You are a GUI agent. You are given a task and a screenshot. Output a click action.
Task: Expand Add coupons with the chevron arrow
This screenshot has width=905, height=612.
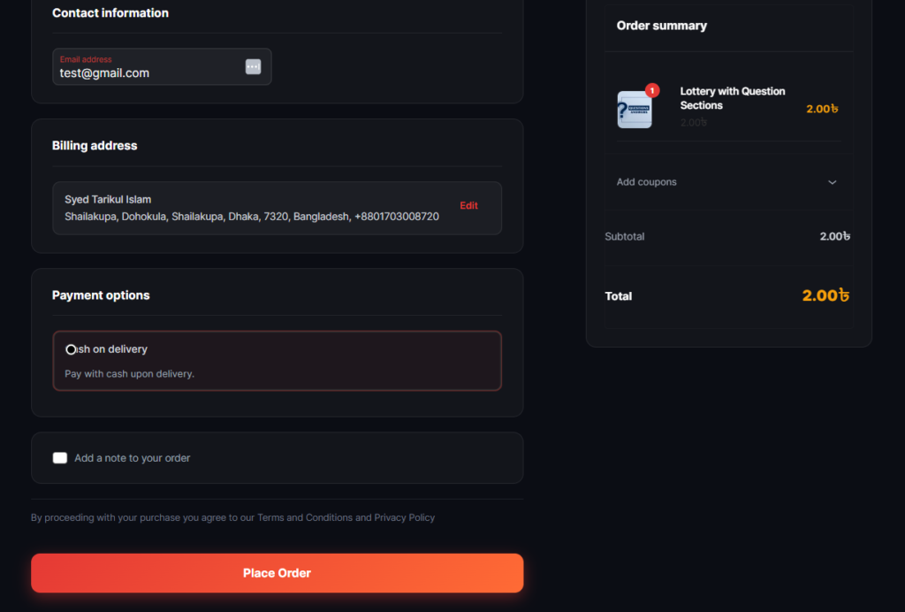tap(833, 182)
